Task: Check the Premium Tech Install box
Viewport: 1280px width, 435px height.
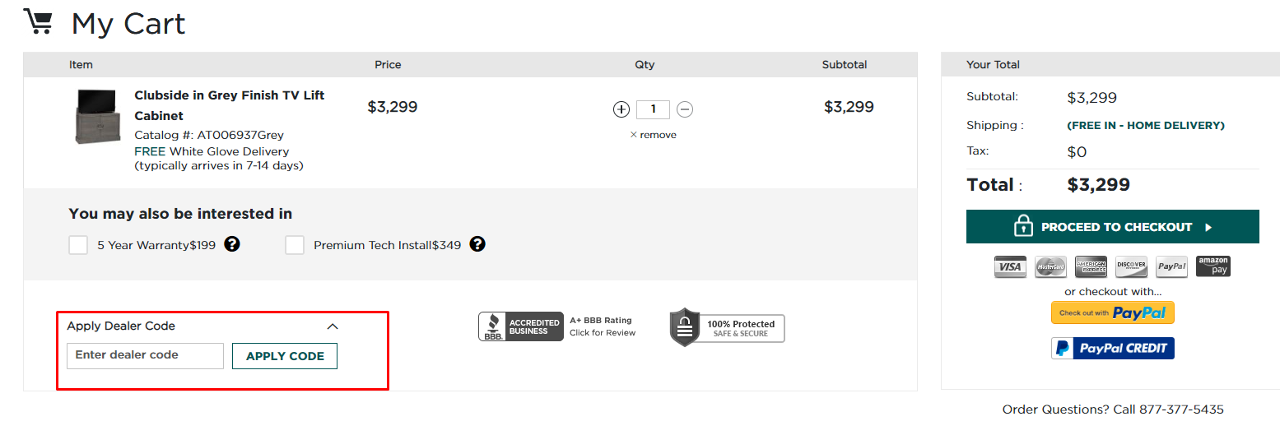Action: pos(295,244)
